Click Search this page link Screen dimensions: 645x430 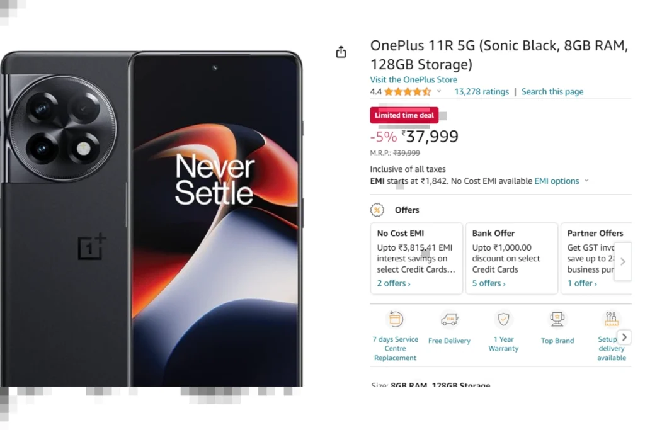(552, 92)
